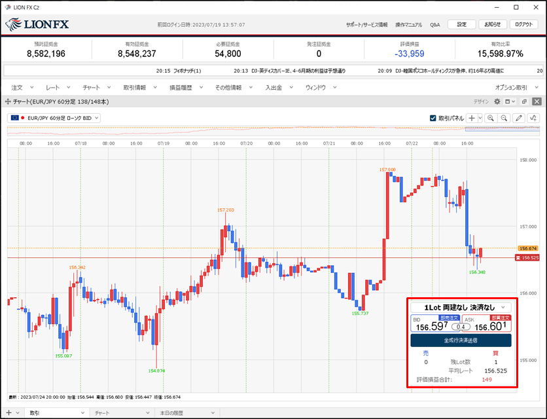Click the chart panel layout window icon

tap(508, 101)
